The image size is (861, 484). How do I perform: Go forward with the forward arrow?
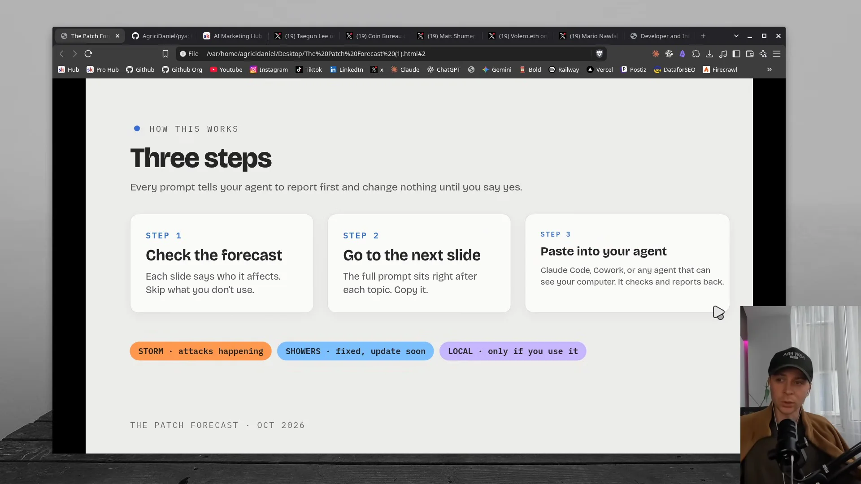click(75, 54)
